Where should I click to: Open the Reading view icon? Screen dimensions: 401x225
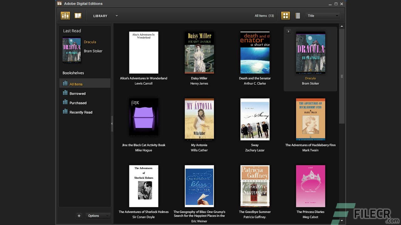(77, 15)
